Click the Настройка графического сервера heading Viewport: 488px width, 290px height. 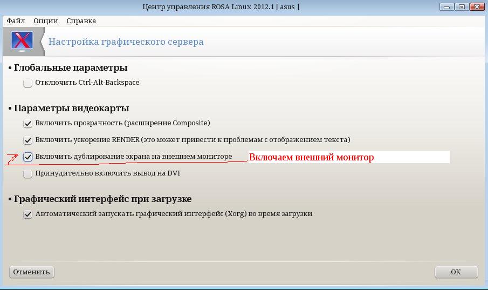tap(126, 42)
